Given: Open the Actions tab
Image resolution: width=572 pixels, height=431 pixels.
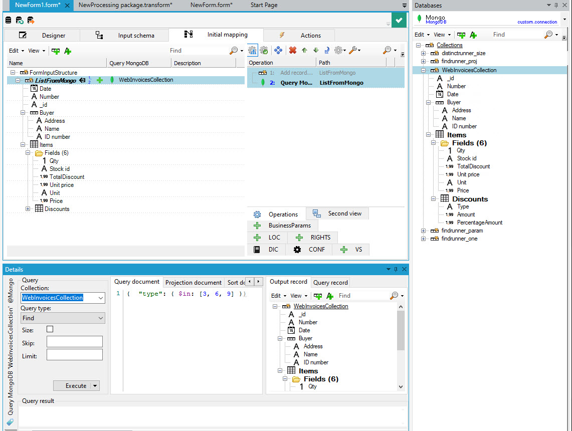Looking at the screenshot, I should click(x=299, y=36).
